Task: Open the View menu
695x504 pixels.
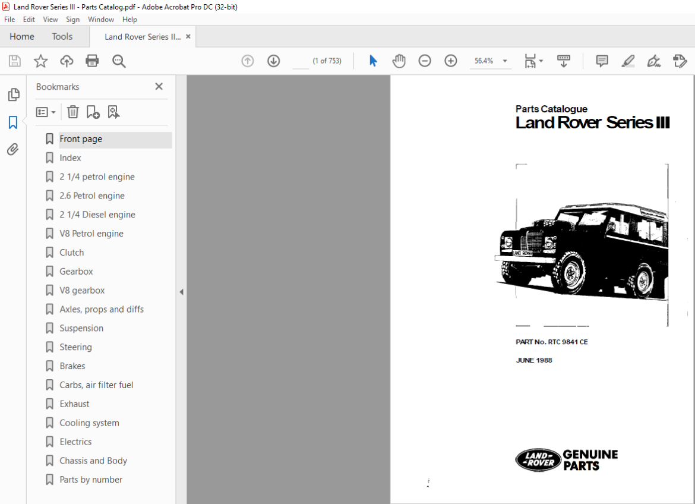Action: click(50, 20)
